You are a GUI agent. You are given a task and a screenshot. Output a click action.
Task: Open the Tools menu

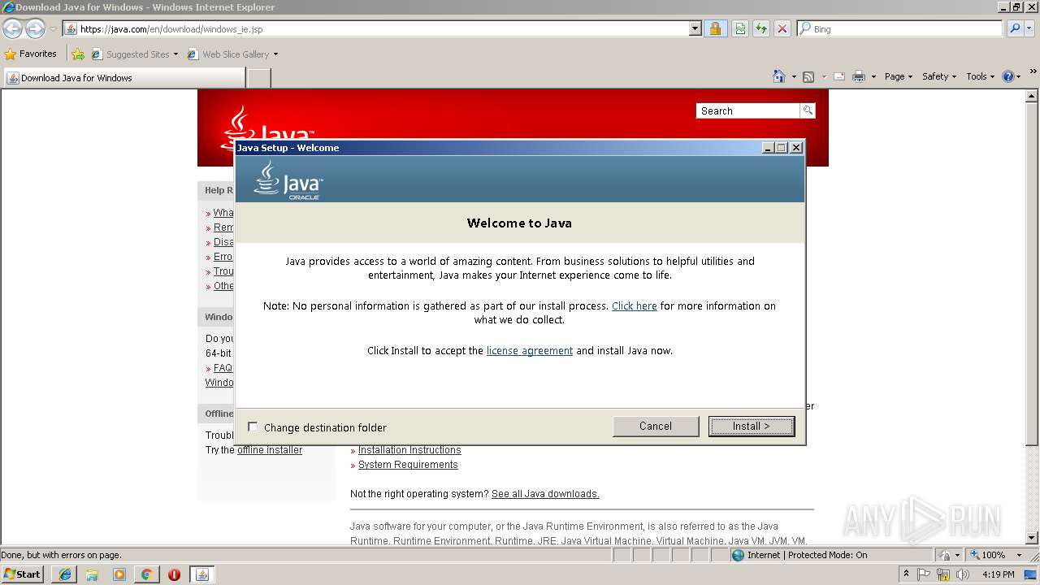point(981,76)
